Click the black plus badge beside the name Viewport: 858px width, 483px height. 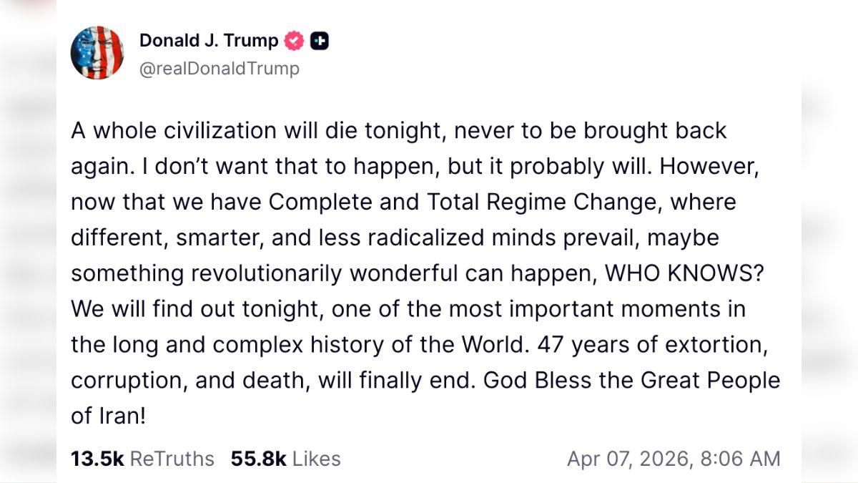click(320, 41)
